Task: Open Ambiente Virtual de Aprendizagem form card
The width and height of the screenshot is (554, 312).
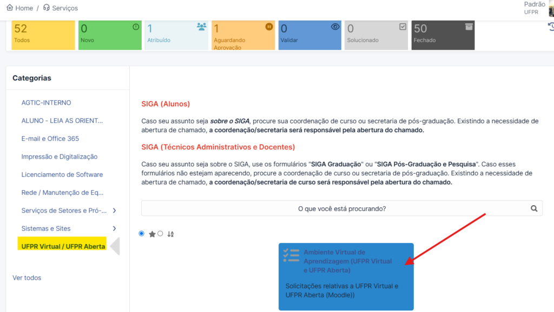Action: pos(346,277)
